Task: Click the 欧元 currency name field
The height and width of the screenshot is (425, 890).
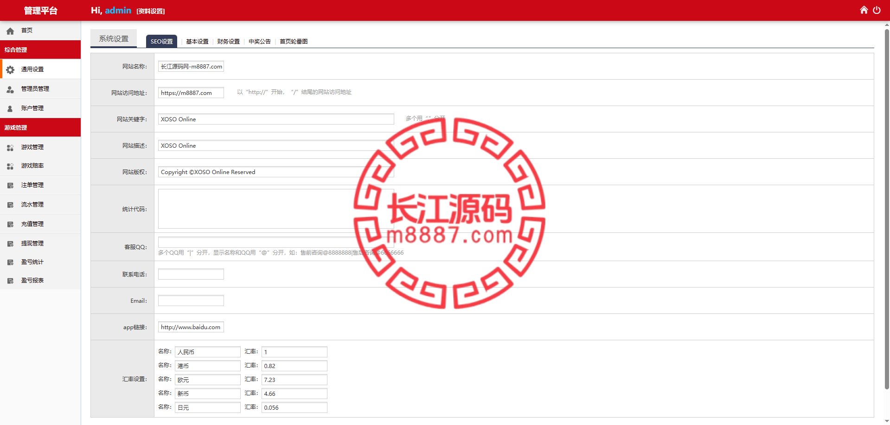Action: [x=208, y=380]
